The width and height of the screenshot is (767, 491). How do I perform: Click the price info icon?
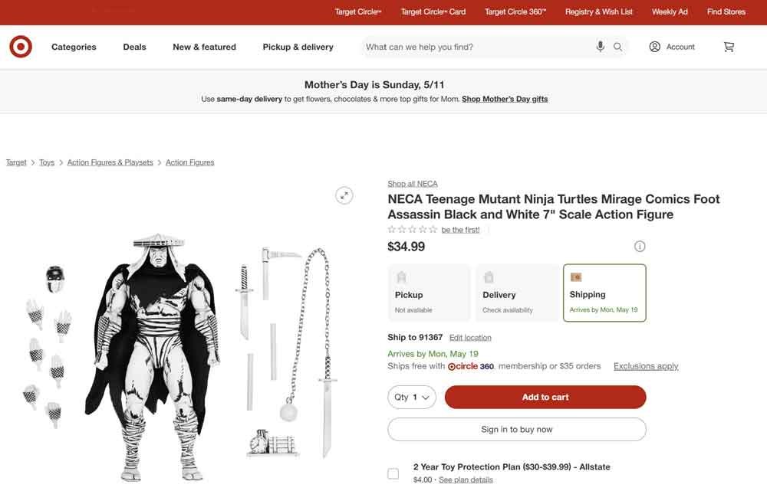point(640,246)
